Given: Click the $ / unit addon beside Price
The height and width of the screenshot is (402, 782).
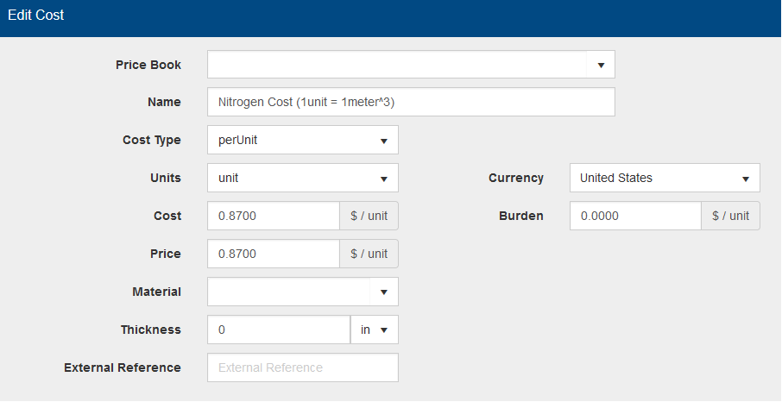Looking at the screenshot, I should (369, 254).
